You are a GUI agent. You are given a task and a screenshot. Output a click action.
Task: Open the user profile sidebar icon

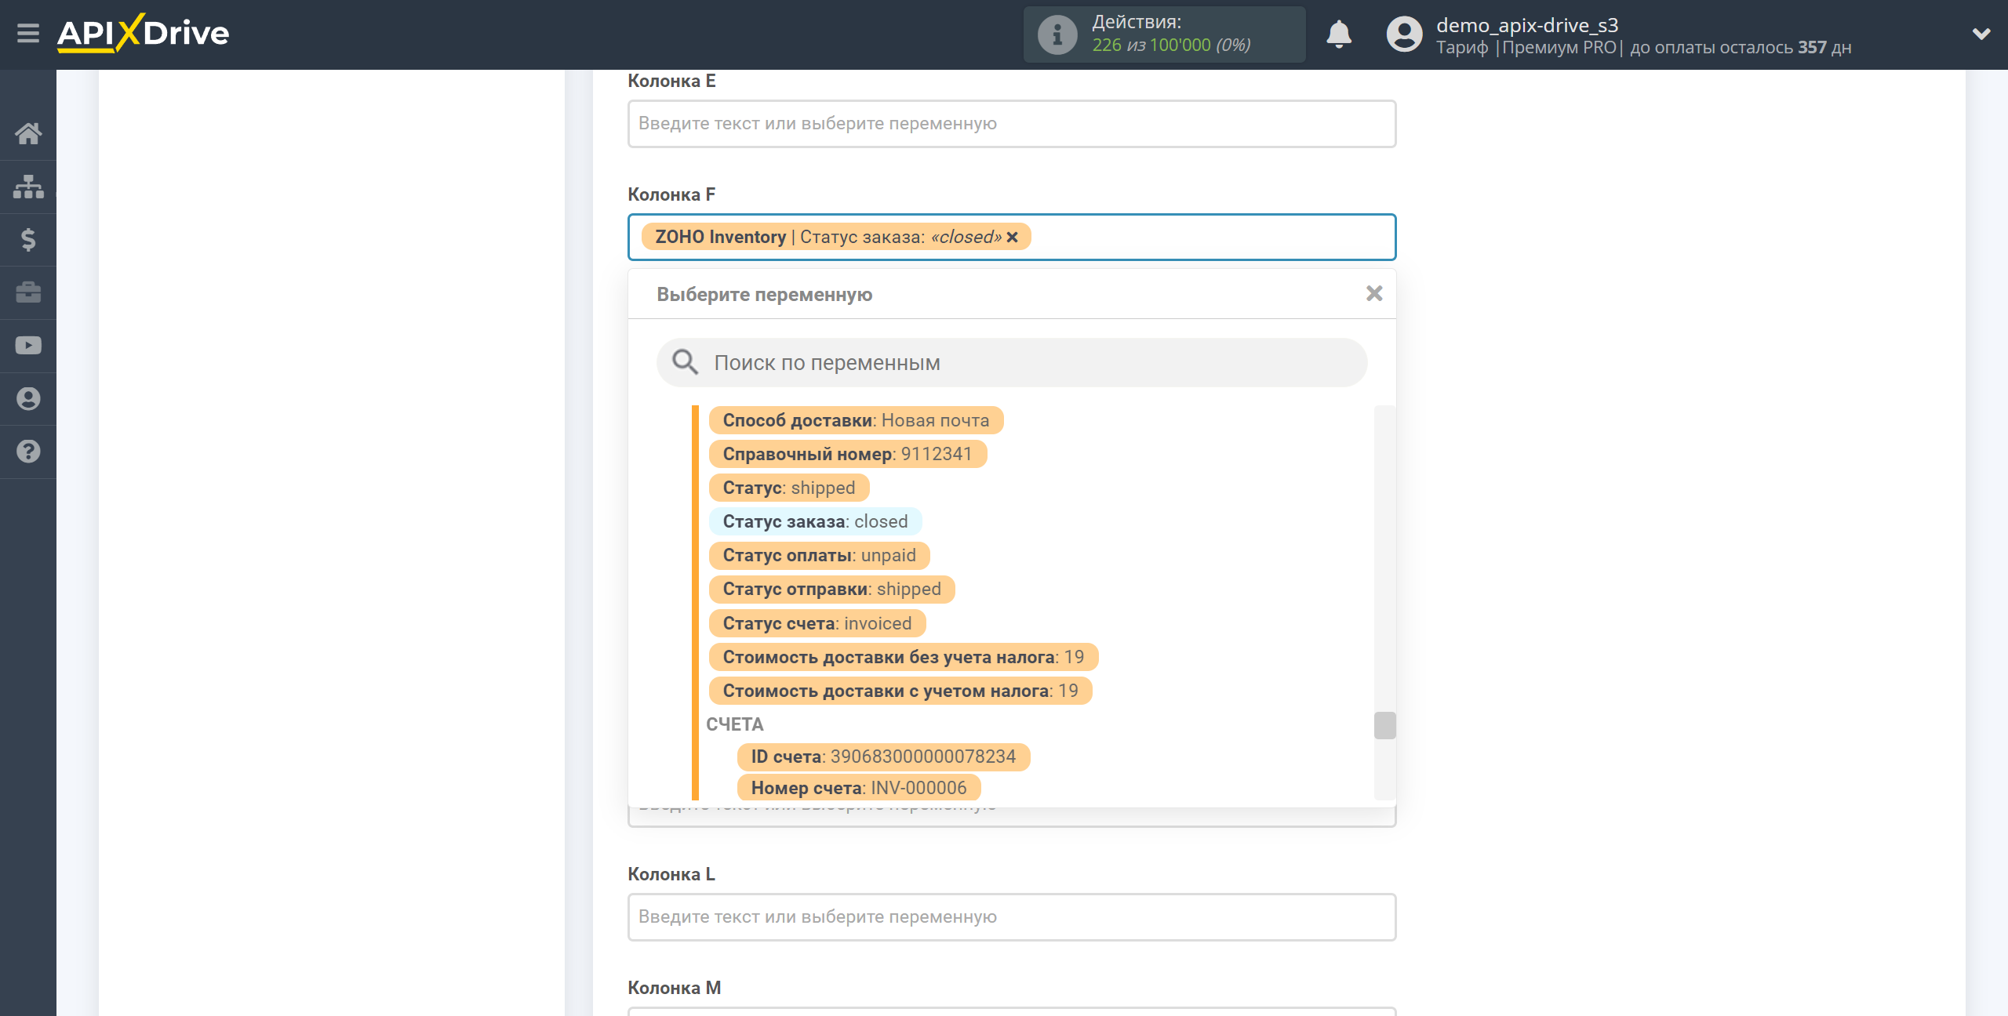28,399
